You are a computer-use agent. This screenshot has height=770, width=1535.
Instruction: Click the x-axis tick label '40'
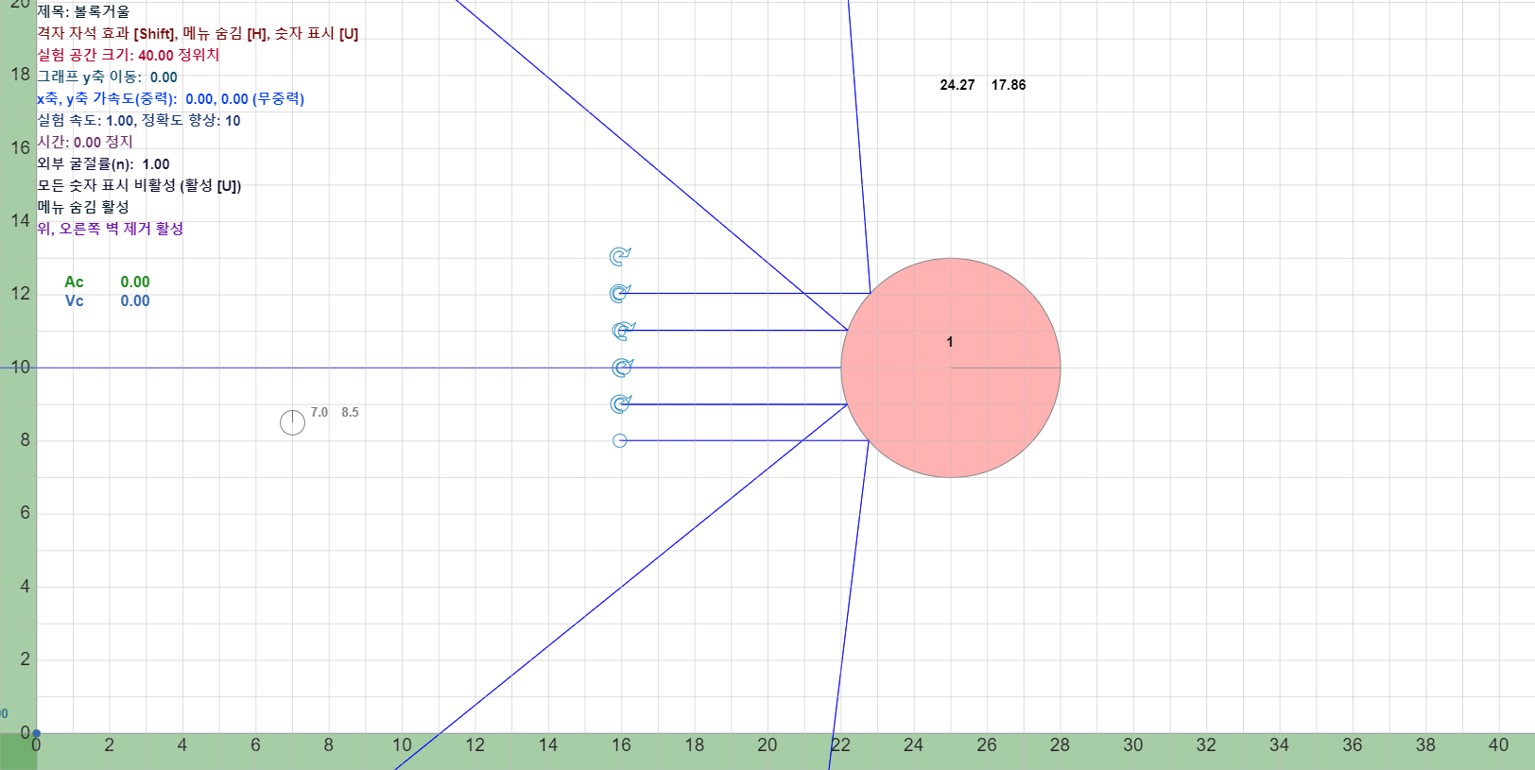click(x=1498, y=744)
